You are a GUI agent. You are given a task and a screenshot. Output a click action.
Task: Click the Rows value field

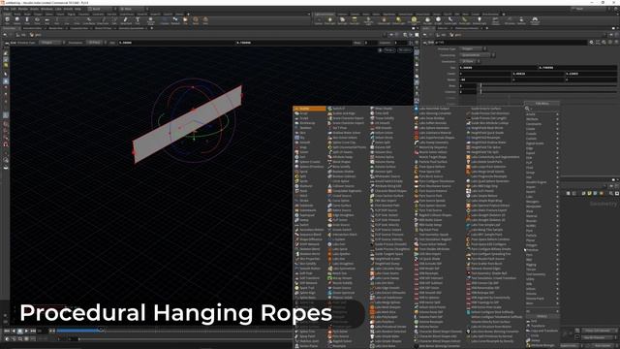468,85
